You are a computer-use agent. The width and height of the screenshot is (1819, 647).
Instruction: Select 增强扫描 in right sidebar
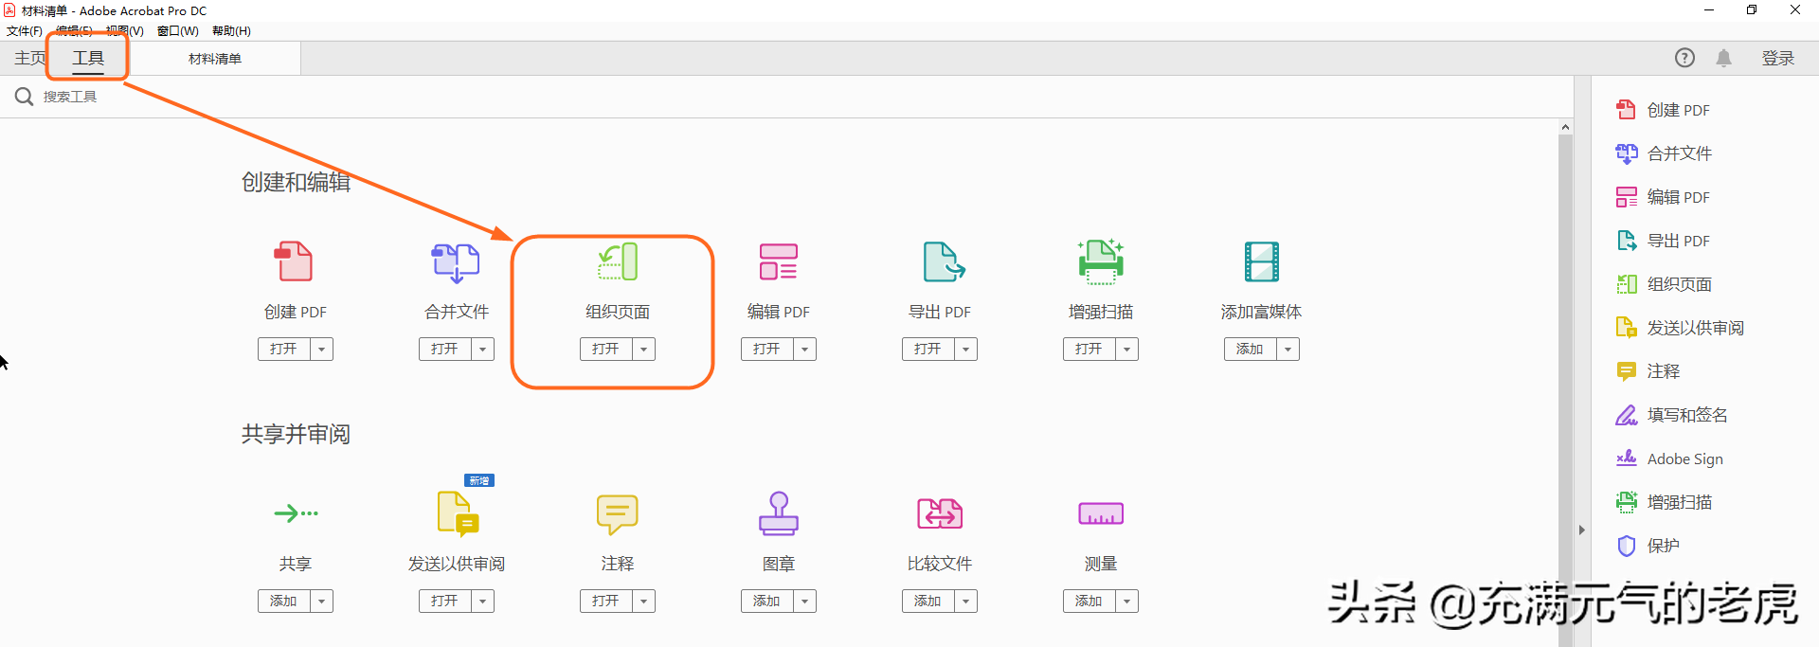(1664, 502)
